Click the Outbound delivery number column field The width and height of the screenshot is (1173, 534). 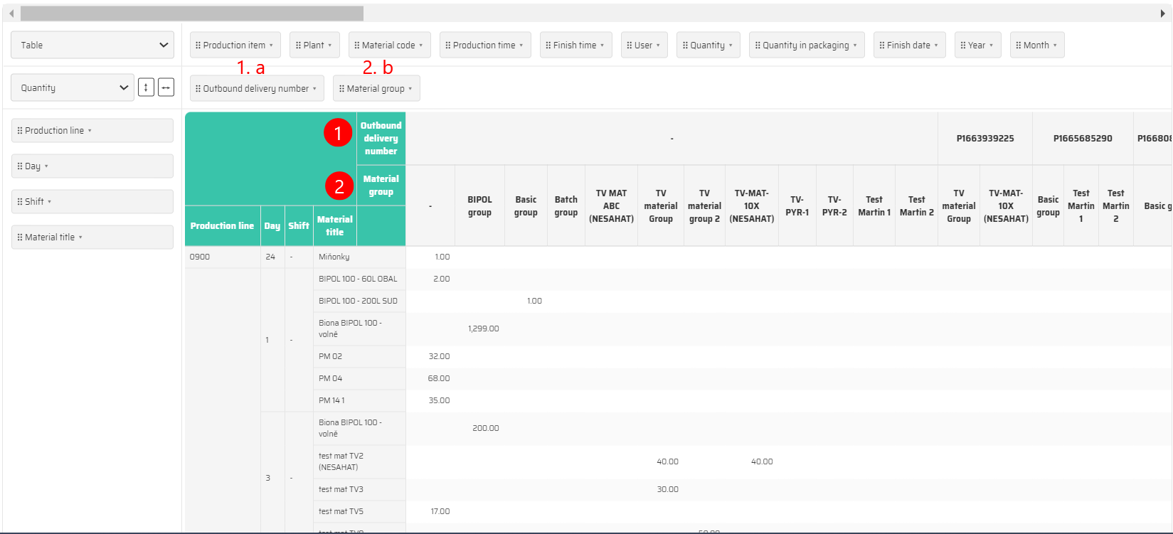[x=256, y=89]
